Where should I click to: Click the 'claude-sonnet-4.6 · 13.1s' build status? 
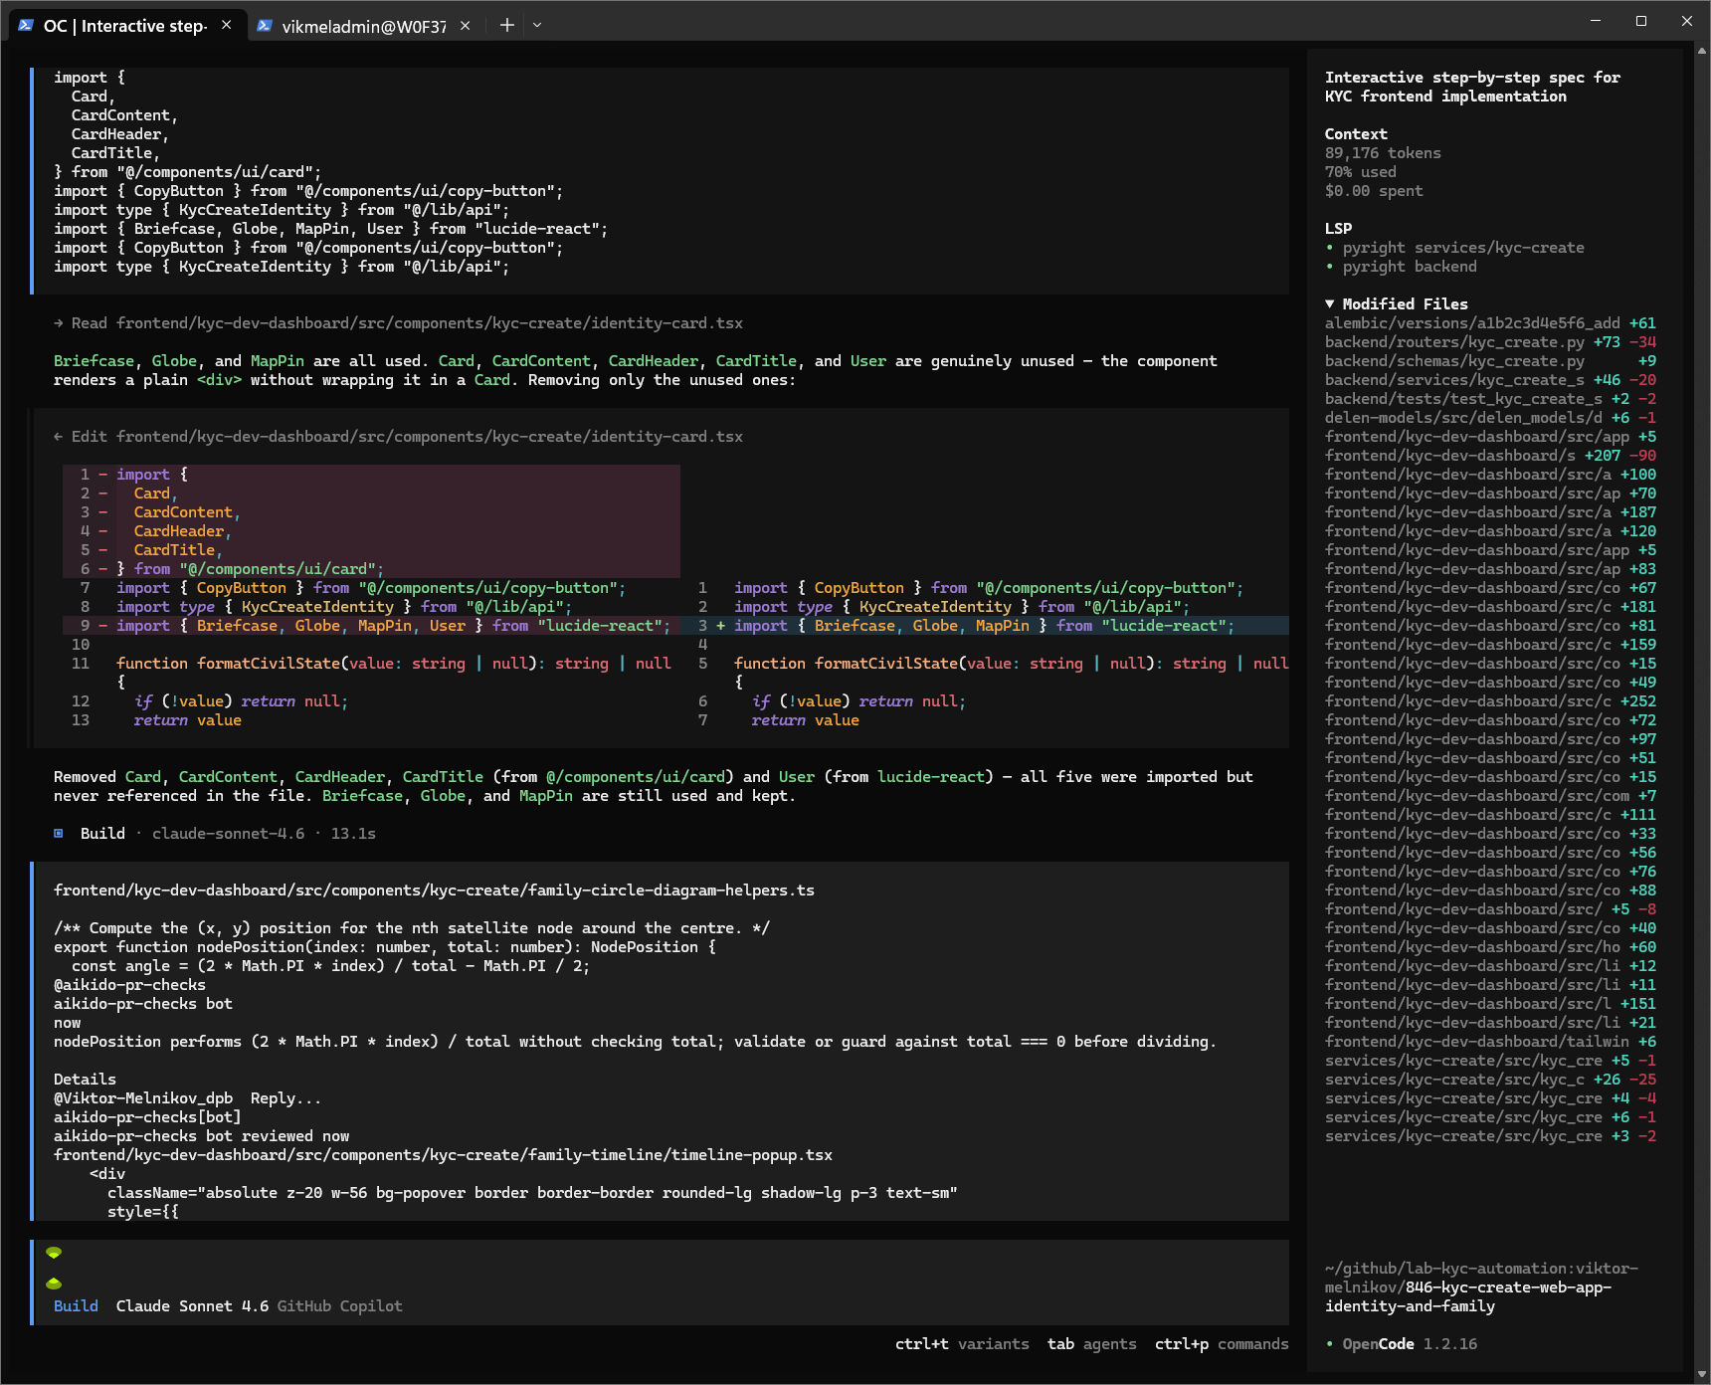point(264,834)
